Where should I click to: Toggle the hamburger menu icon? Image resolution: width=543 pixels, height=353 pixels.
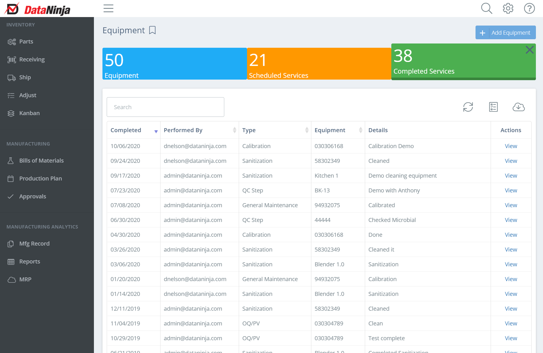click(x=108, y=9)
